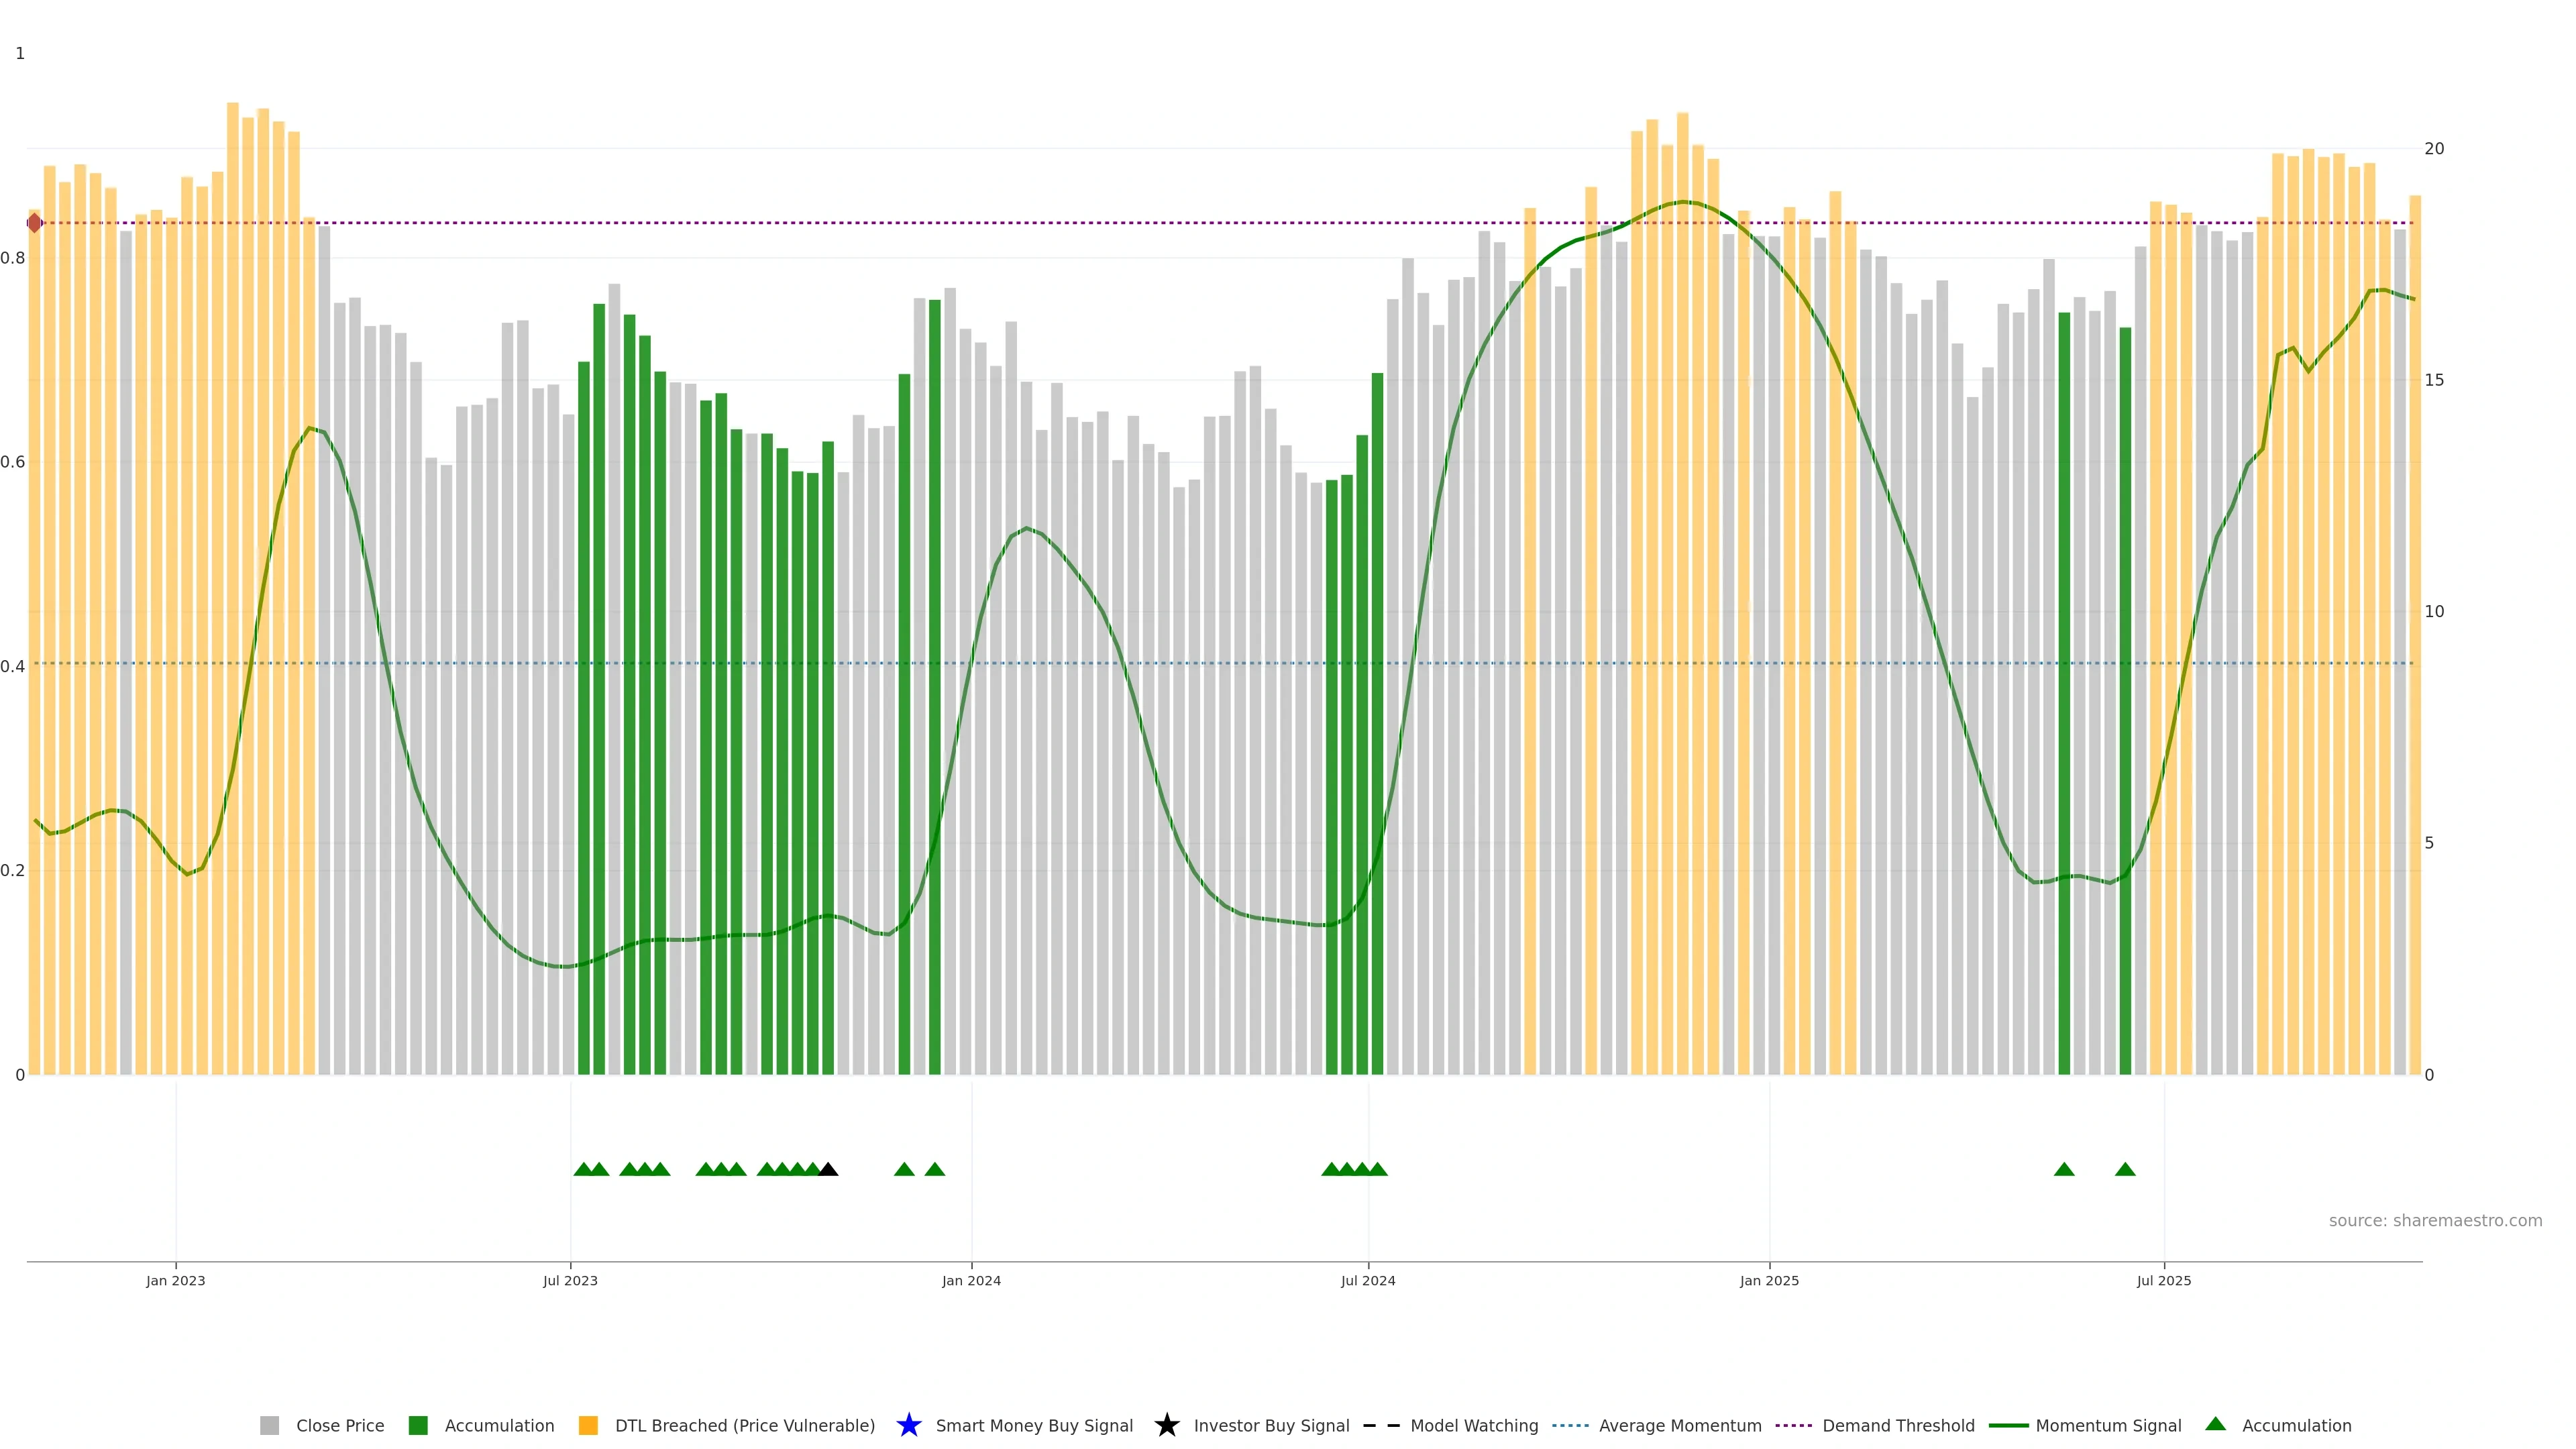
Task: Click the gray Close Price color swatch
Action: coord(269,1425)
